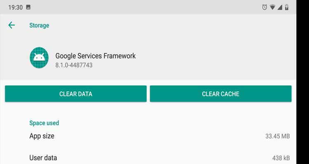Tap the empty gray header area right of app name
This screenshot has width=309, height=164.
[x=214, y=57]
